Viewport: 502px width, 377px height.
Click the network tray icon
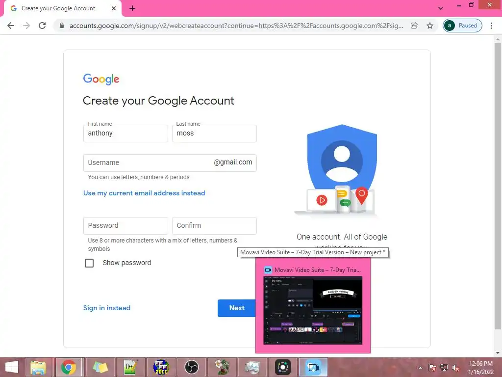[x=444, y=368]
